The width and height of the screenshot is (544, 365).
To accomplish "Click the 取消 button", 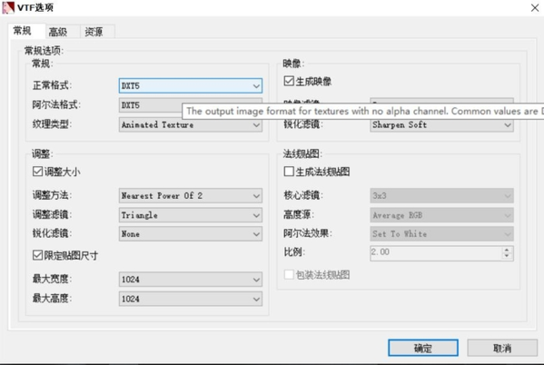I will click(x=502, y=348).
